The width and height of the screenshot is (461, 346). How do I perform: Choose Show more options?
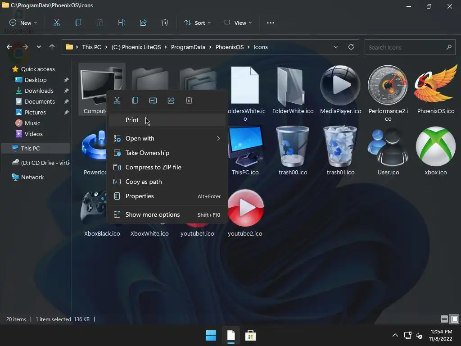(x=167, y=214)
